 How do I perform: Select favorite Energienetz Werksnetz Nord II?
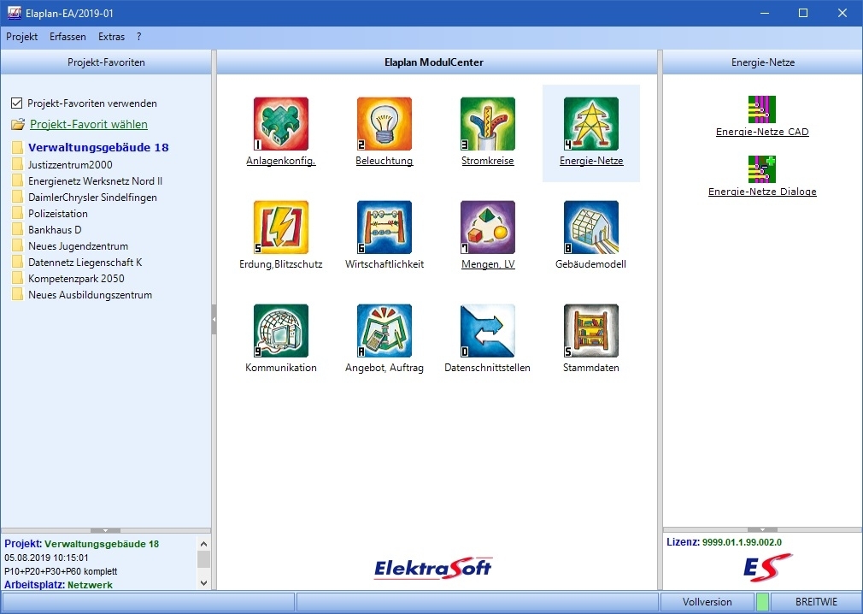pyautogui.click(x=95, y=181)
